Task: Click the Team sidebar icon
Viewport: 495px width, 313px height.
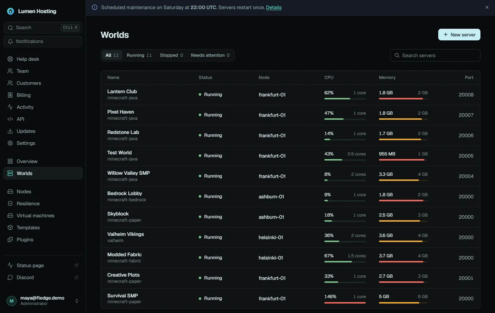Action: click(x=10, y=71)
